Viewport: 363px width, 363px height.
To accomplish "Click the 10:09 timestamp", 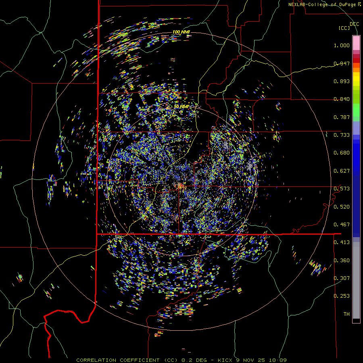I will tap(278, 360).
